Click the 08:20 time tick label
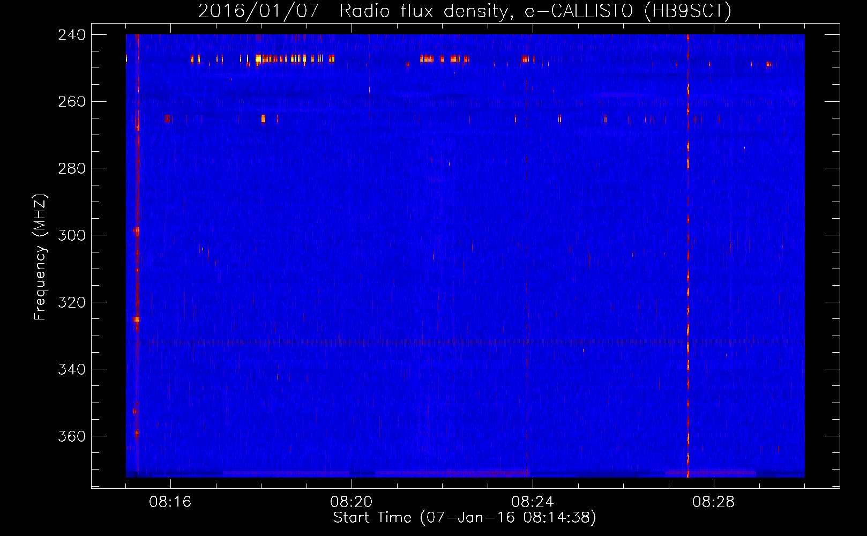The width and height of the screenshot is (867, 536). coord(352,502)
